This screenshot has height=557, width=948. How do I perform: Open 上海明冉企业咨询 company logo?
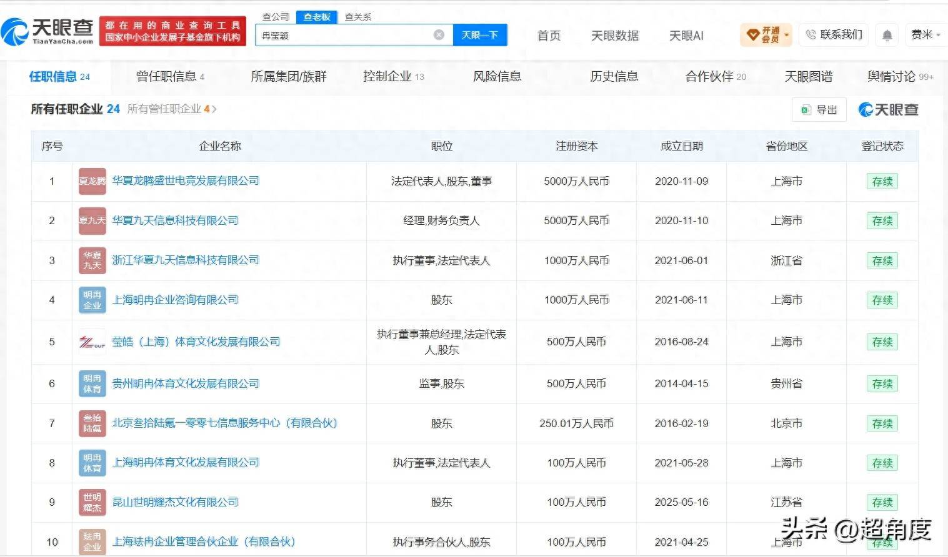pos(92,300)
